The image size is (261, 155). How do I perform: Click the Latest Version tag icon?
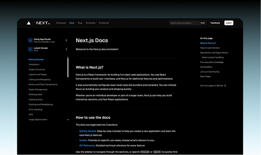30,49
